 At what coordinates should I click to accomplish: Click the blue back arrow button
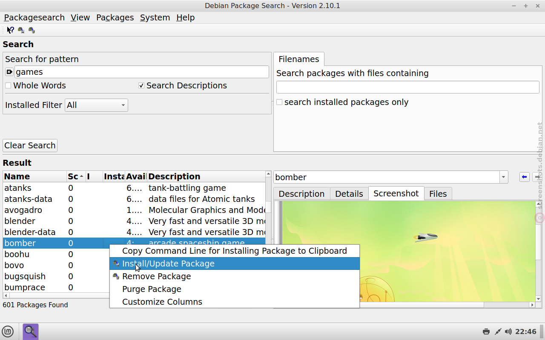pyautogui.click(x=524, y=177)
